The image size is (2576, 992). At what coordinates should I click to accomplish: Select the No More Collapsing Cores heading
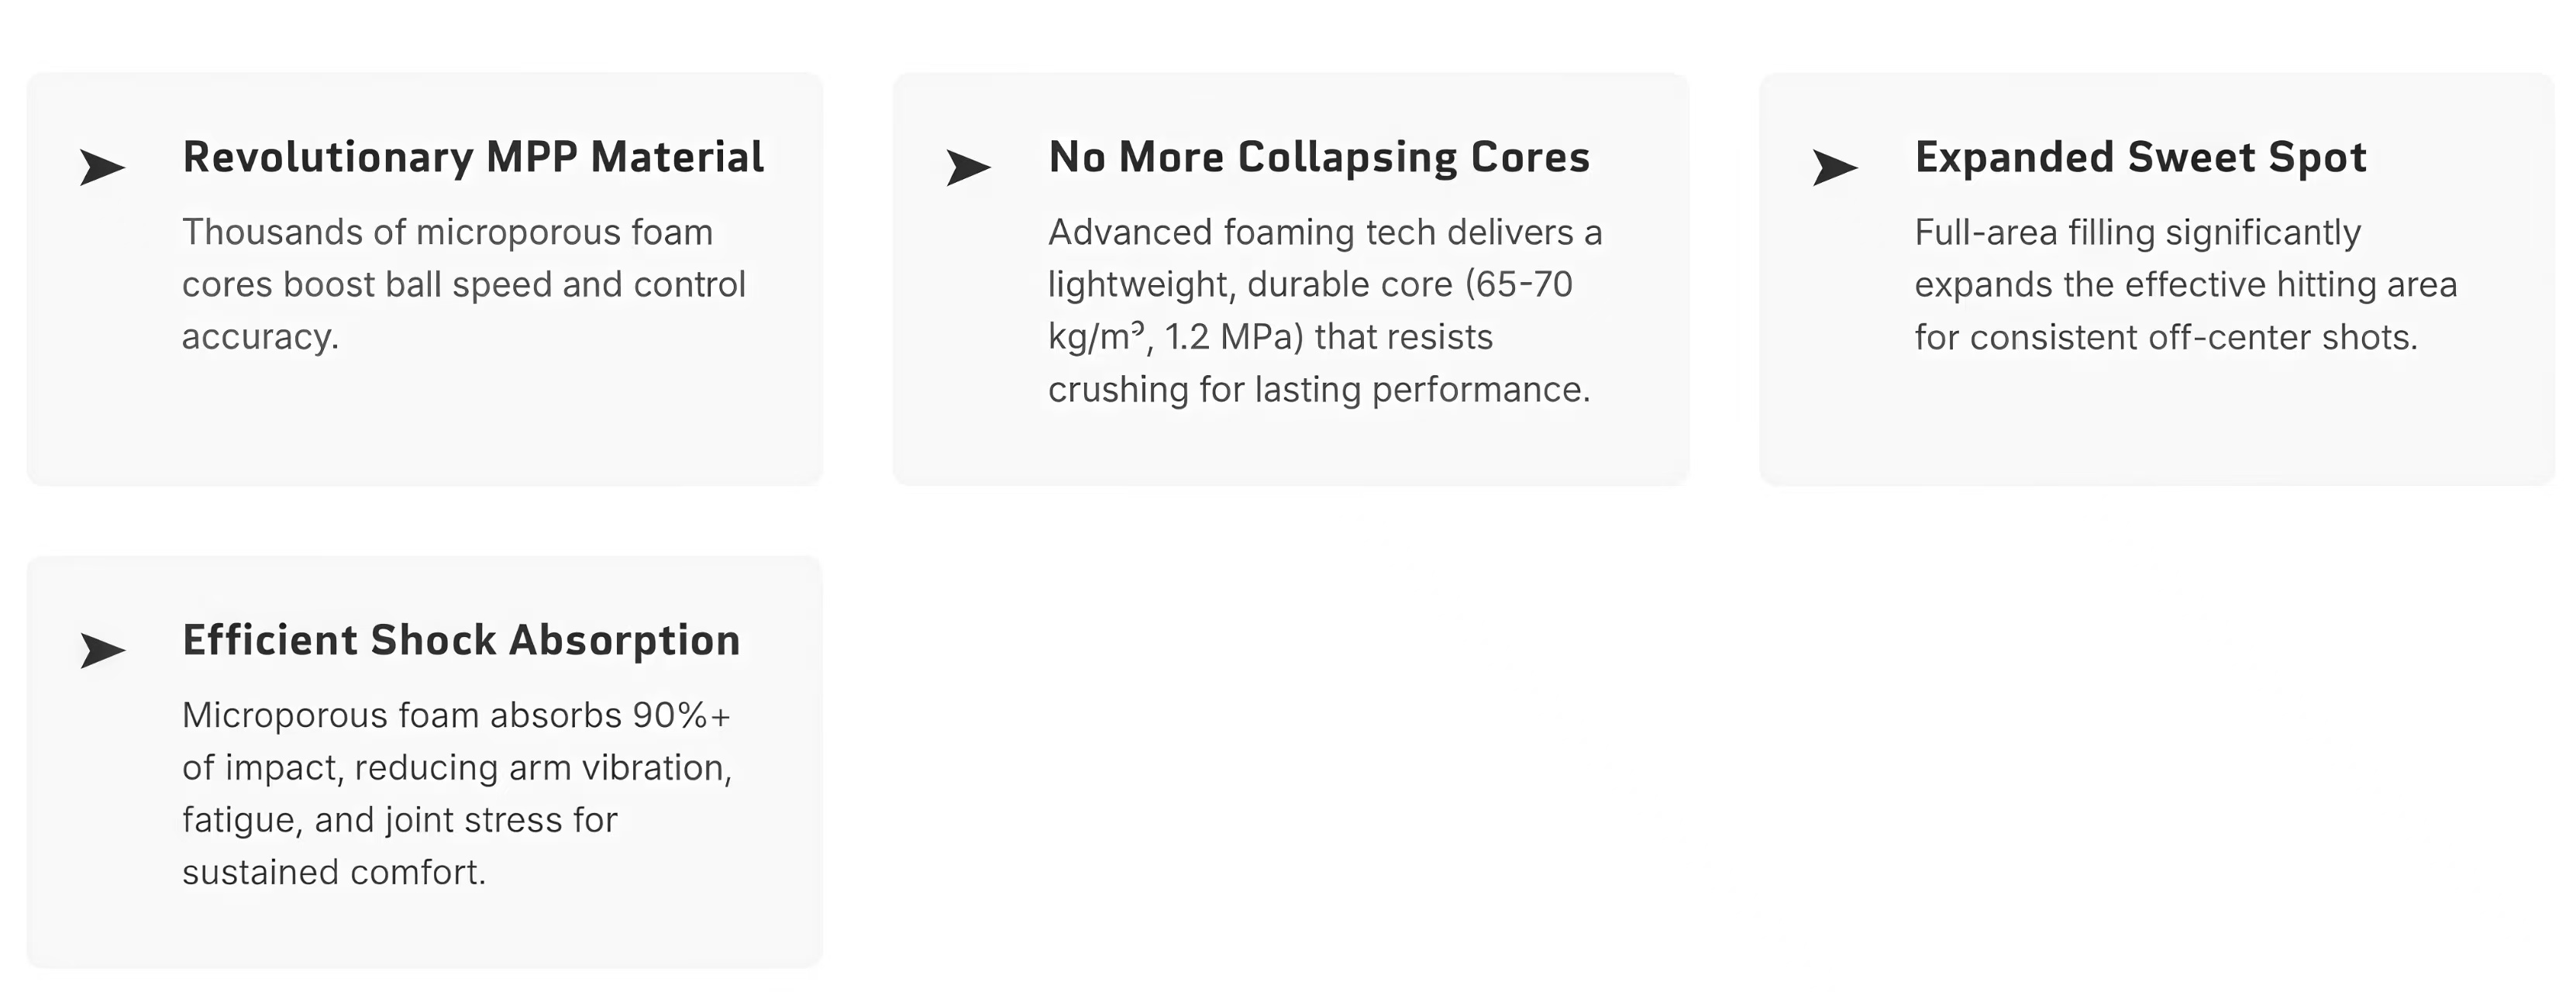[x=1319, y=157]
